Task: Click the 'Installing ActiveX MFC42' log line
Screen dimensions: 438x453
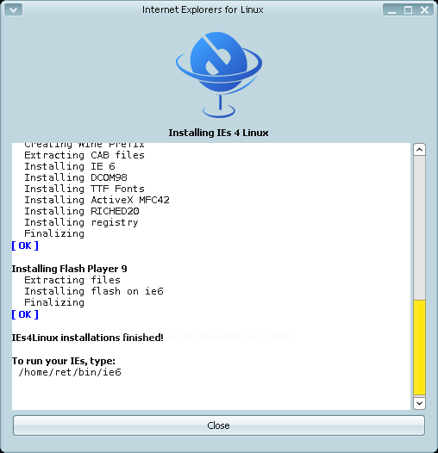Action: pyautogui.click(x=97, y=200)
